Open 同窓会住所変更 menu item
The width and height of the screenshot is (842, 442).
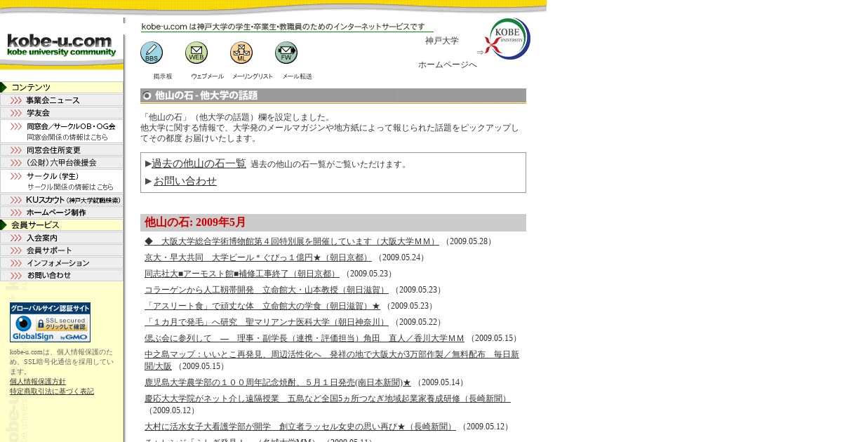click(62, 150)
